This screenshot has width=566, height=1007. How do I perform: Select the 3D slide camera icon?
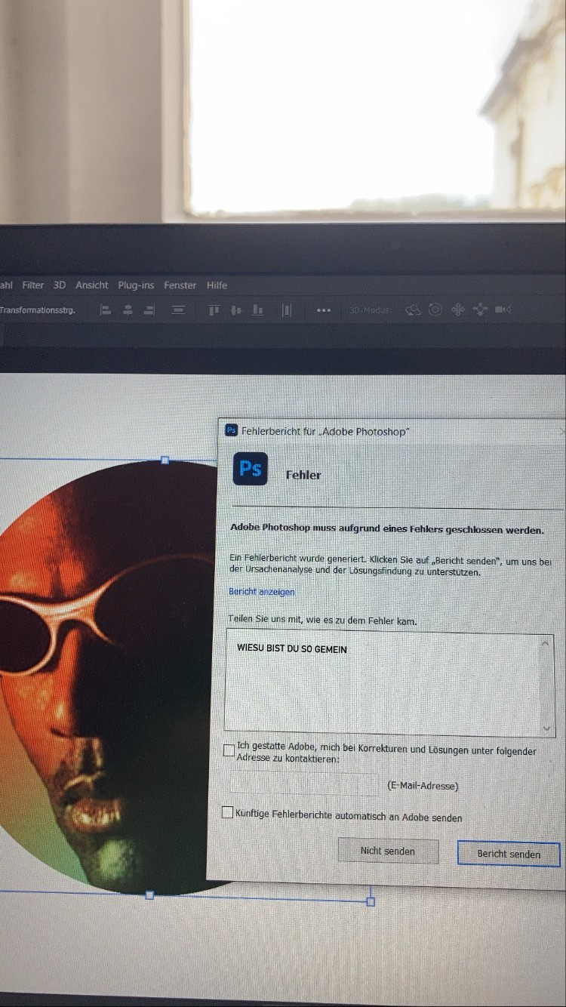pyautogui.click(x=481, y=309)
